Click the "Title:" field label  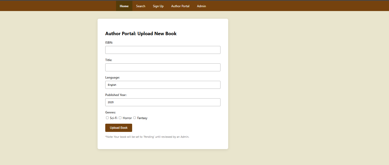[x=109, y=60]
